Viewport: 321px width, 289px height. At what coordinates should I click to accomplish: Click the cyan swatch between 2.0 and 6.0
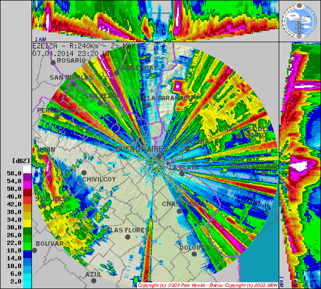click(27, 278)
